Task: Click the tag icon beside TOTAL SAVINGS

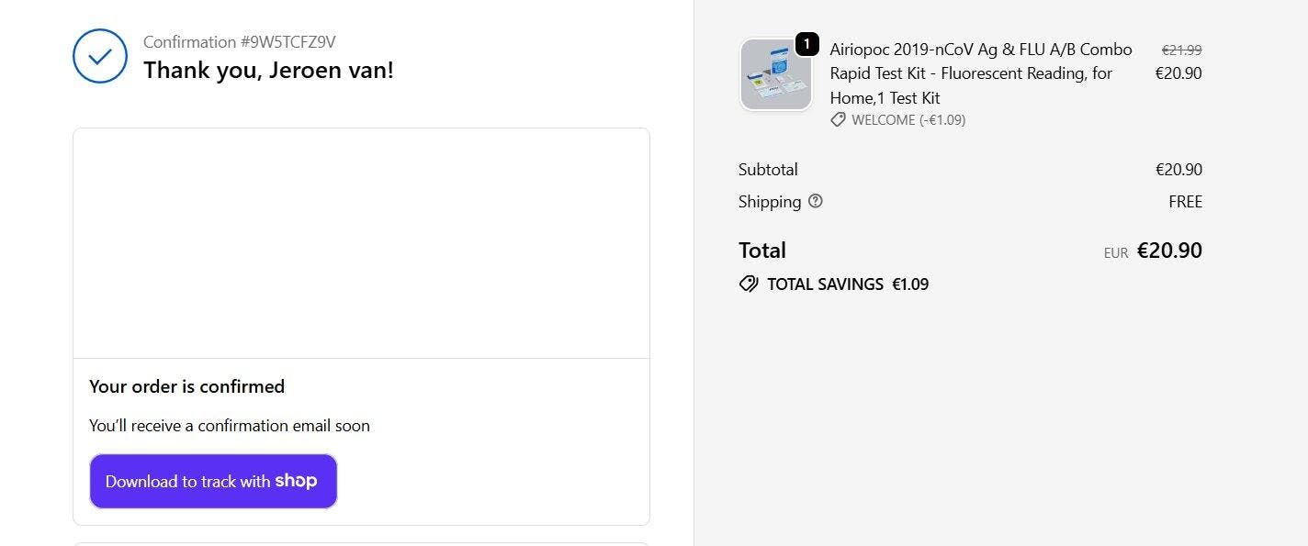Action: [749, 284]
